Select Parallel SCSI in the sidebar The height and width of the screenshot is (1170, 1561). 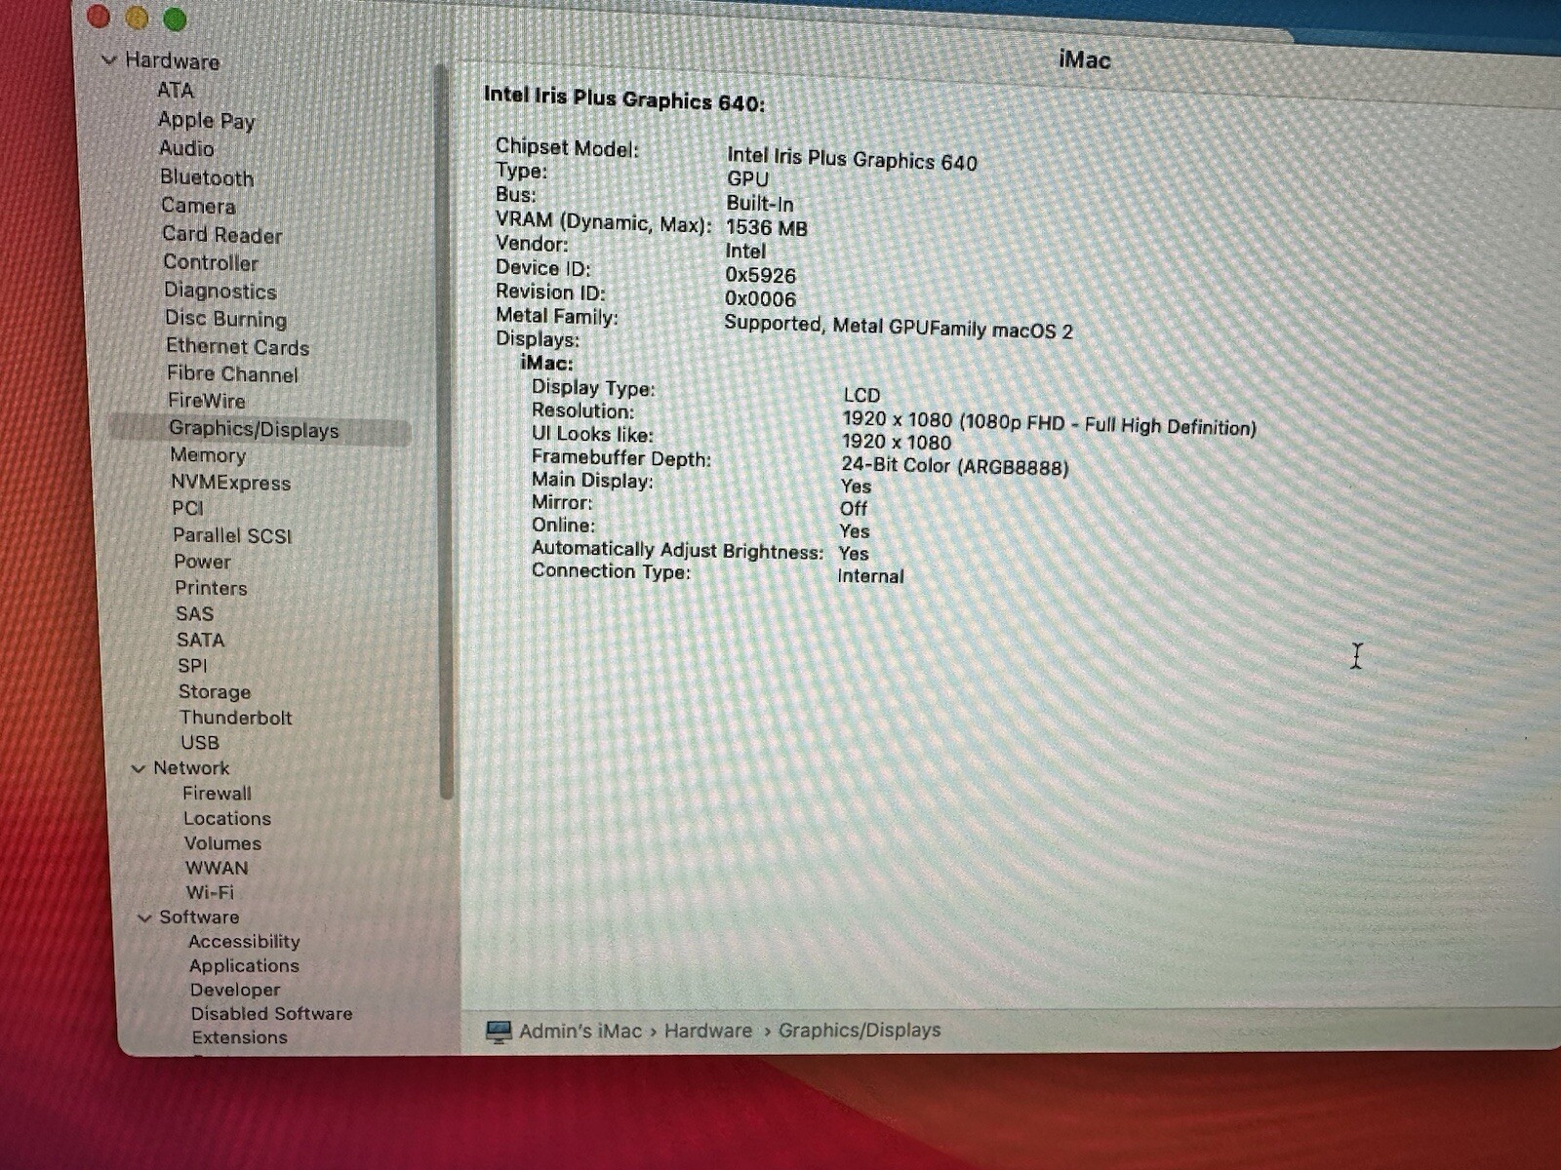[x=232, y=535]
